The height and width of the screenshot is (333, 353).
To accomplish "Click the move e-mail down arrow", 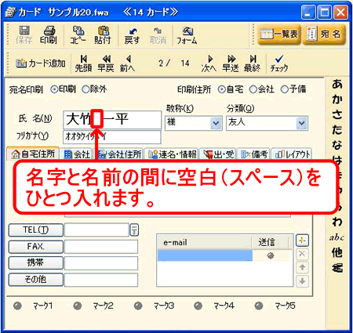I will pos(302,281).
